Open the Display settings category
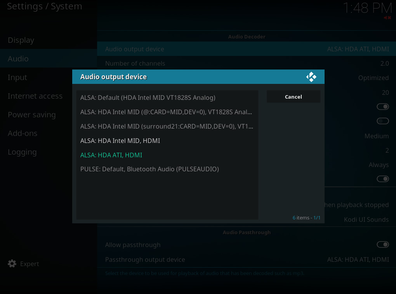This screenshot has width=396, height=294. point(21,40)
